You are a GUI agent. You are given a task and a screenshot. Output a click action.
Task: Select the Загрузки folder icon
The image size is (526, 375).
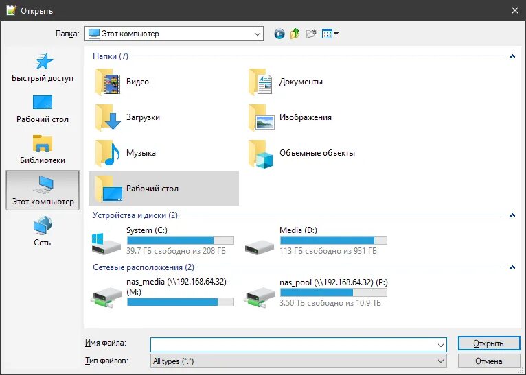click(x=107, y=117)
